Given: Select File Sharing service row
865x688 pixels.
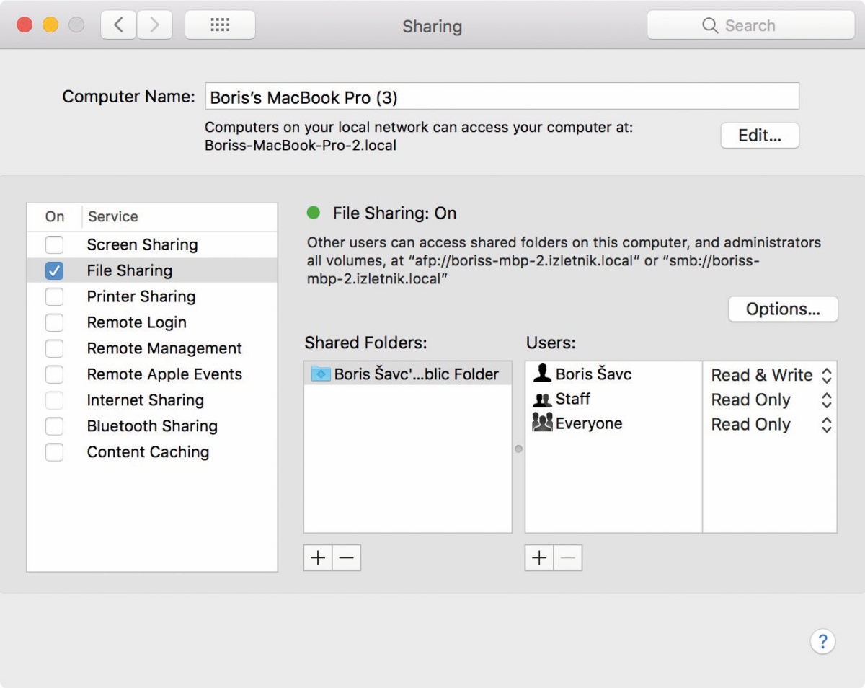Looking at the screenshot, I should point(152,270).
